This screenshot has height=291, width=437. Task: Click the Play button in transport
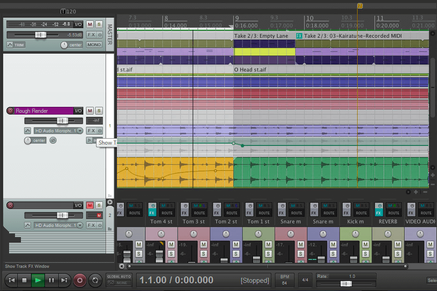pyautogui.click(x=38, y=280)
